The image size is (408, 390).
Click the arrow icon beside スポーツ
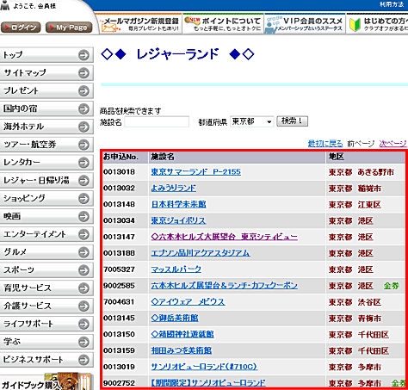tap(83, 270)
